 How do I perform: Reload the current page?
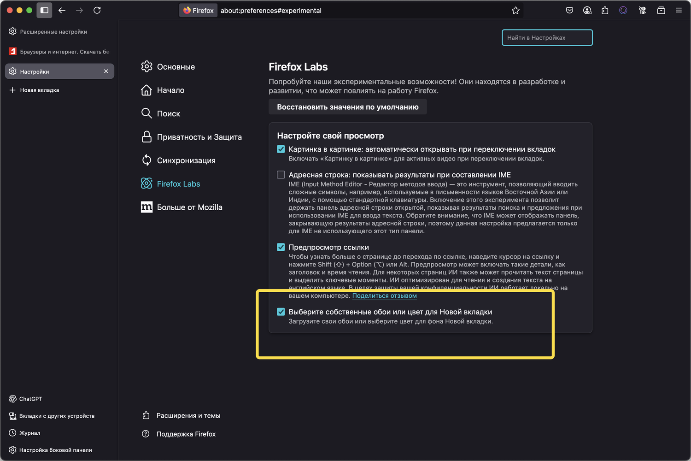[x=97, y=10]
